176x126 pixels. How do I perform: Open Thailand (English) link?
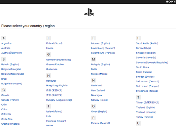(145, 108)
